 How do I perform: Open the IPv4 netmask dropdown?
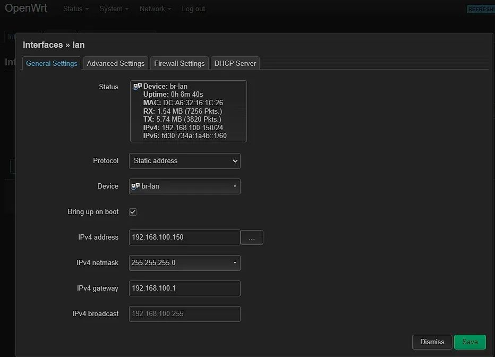(x=184, y=263)
